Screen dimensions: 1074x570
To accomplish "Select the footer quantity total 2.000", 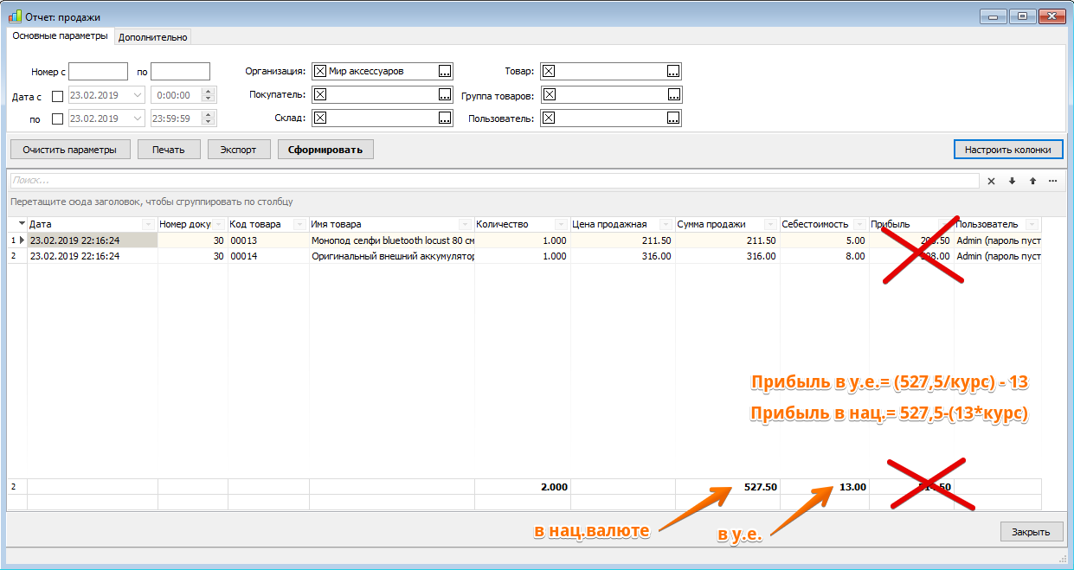I will tap(523, 487).
